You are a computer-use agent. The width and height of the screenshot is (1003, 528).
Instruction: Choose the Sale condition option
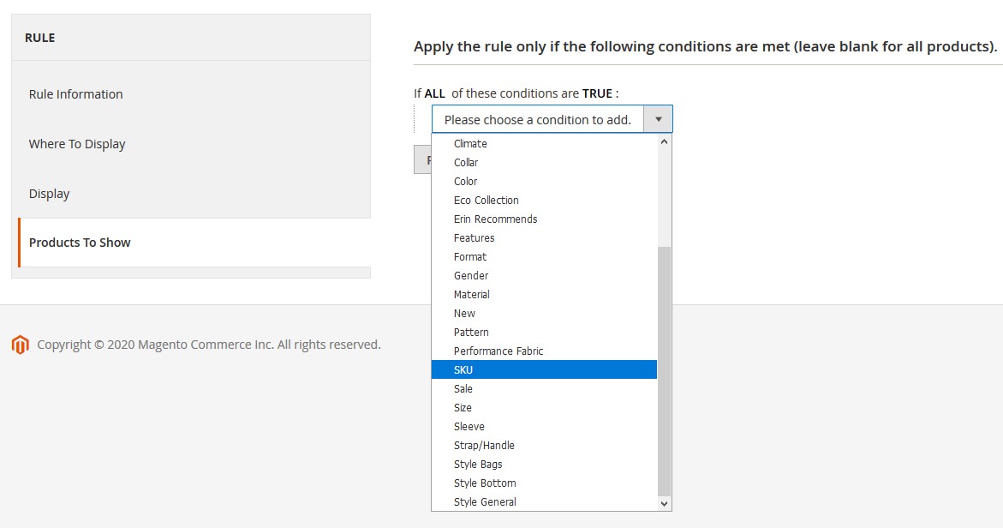[x=463, y=389]
